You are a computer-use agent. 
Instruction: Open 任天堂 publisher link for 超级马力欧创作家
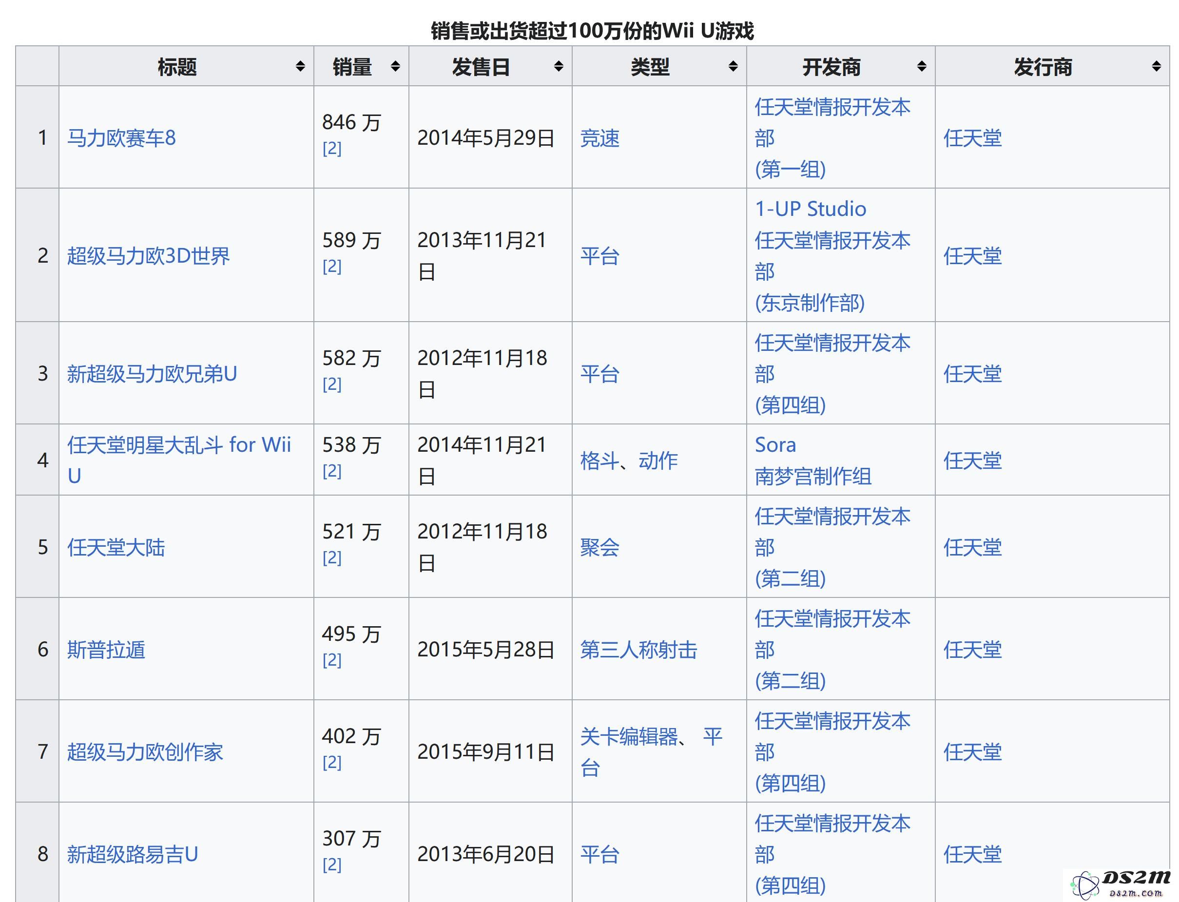pyautogui.click(x=973, y=751)
